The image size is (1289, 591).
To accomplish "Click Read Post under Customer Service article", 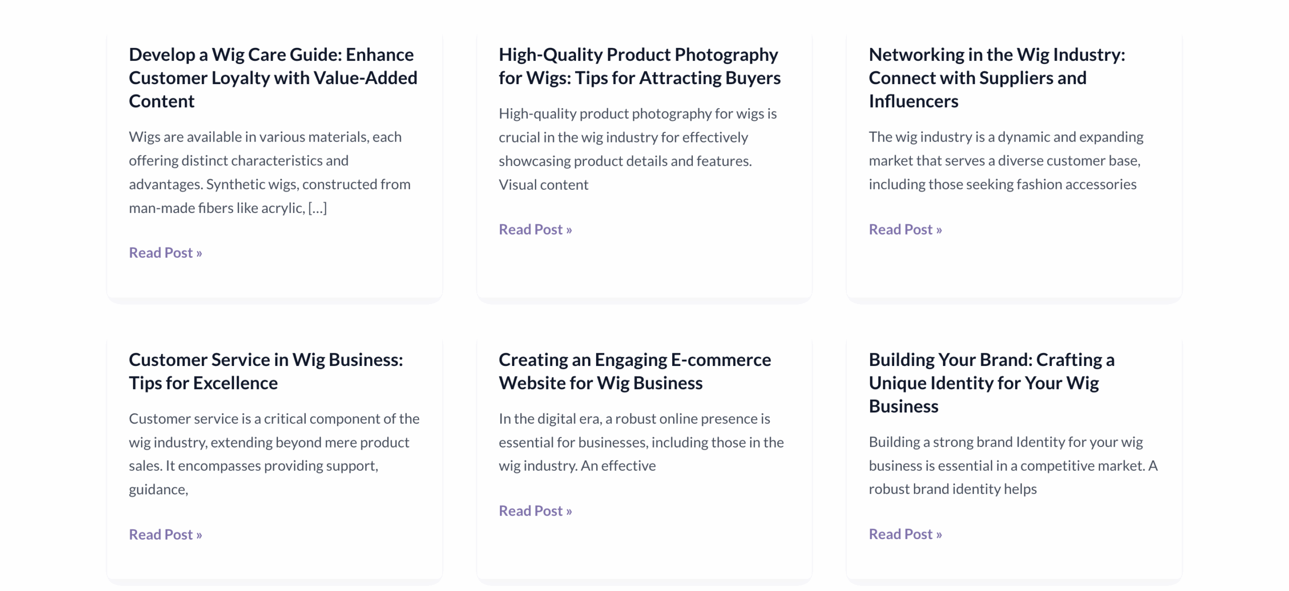I will tap(165, 534).
